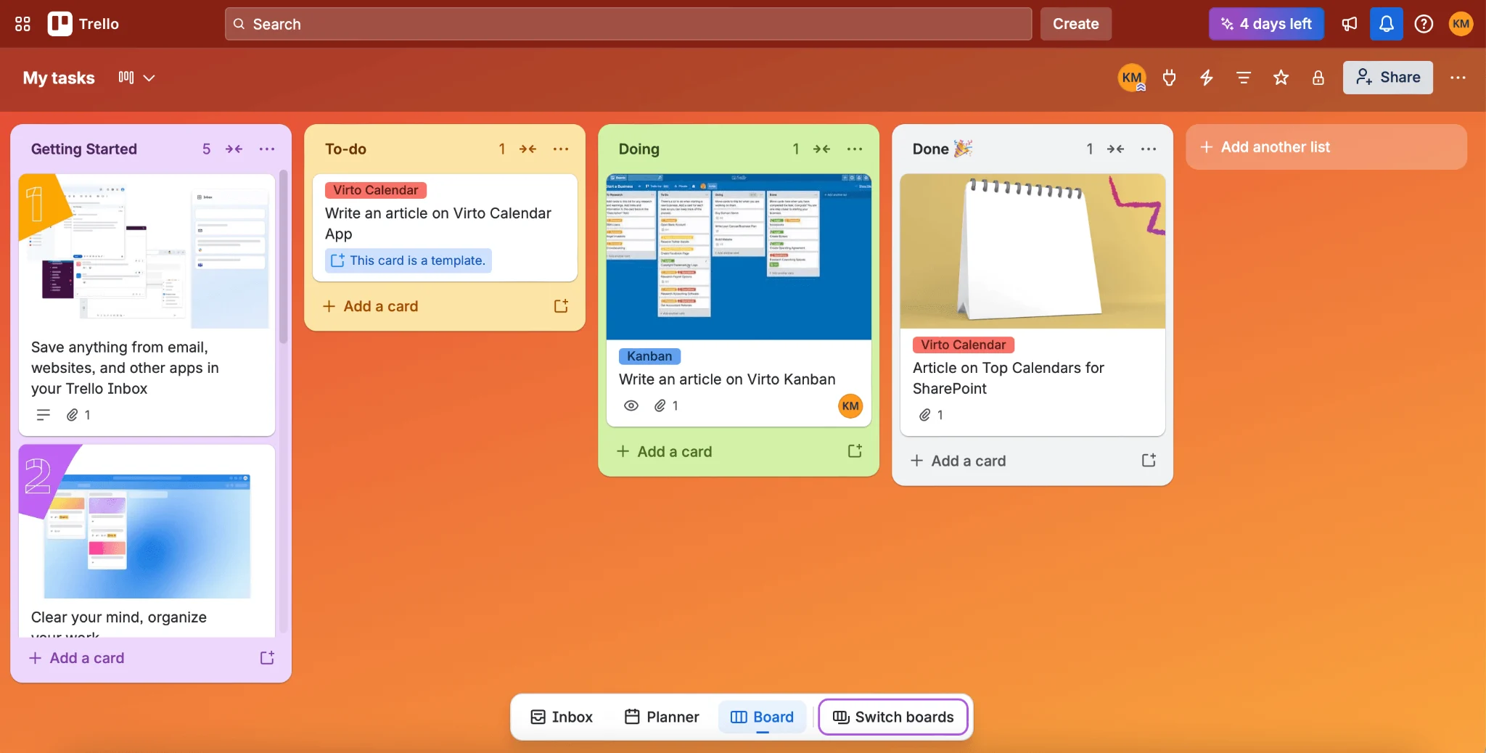Screen dimensions: 1486x753
Task: Collapse the Doing list
Action: [x=821, y=149]
